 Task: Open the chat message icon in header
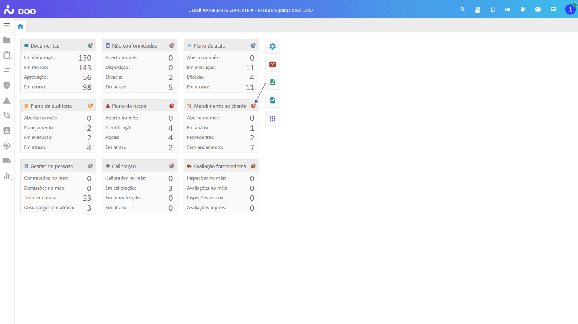click(x=553, y=9)
